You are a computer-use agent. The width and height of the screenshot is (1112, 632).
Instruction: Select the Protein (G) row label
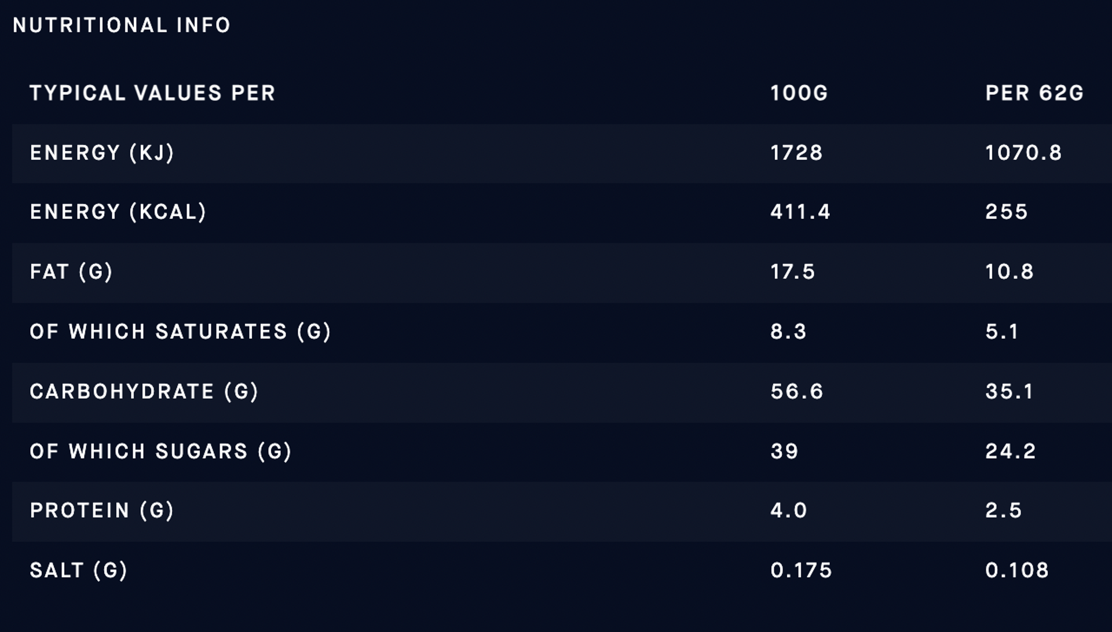pyautogui.click(x=102, y=510)
